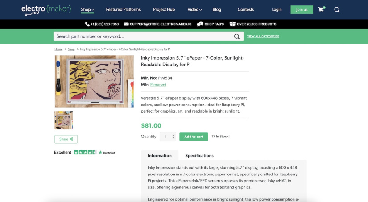Image resolution: width=368 pixels, height=202 pixels.
Task: Click the products box icon
Action: 232,24
